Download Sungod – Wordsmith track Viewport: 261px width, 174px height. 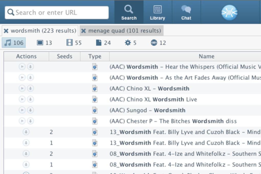pyautogui.click(x=30, y=110)
